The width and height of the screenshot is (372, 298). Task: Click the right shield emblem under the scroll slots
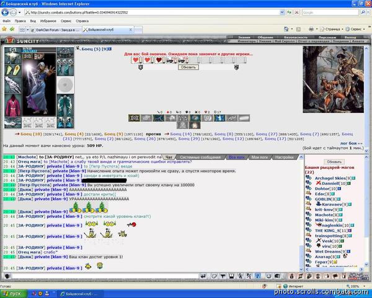click(x=236, y=68)
